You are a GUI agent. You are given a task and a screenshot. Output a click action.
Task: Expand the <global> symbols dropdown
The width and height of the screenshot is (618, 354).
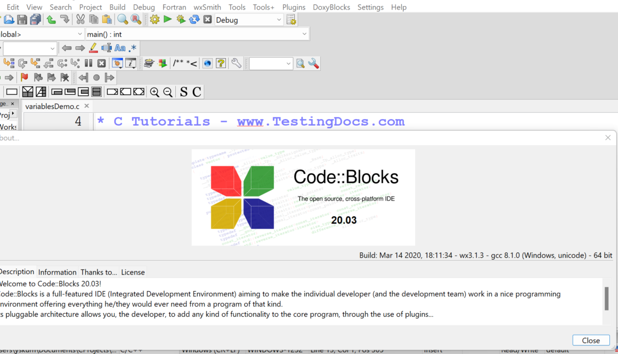tap(40, 33)
